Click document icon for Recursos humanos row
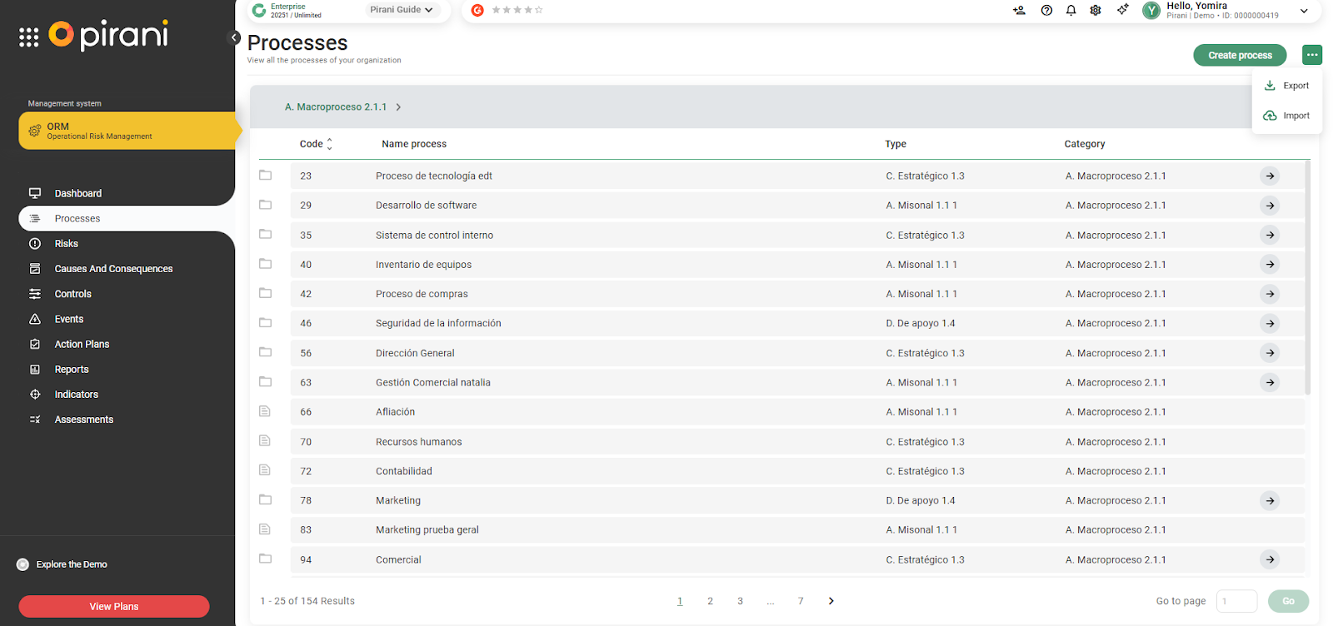Screen dimensions: 1333x626 pos(265,441)
